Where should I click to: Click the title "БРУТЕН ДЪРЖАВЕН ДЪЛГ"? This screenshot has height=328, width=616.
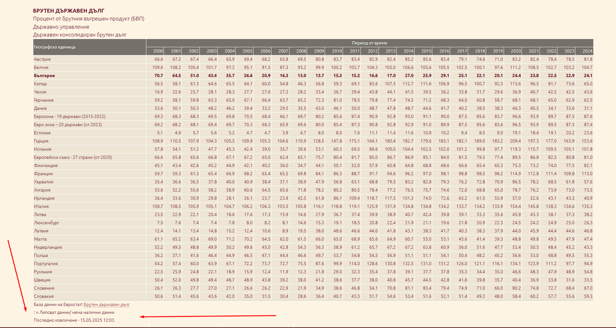coord(69,11)
